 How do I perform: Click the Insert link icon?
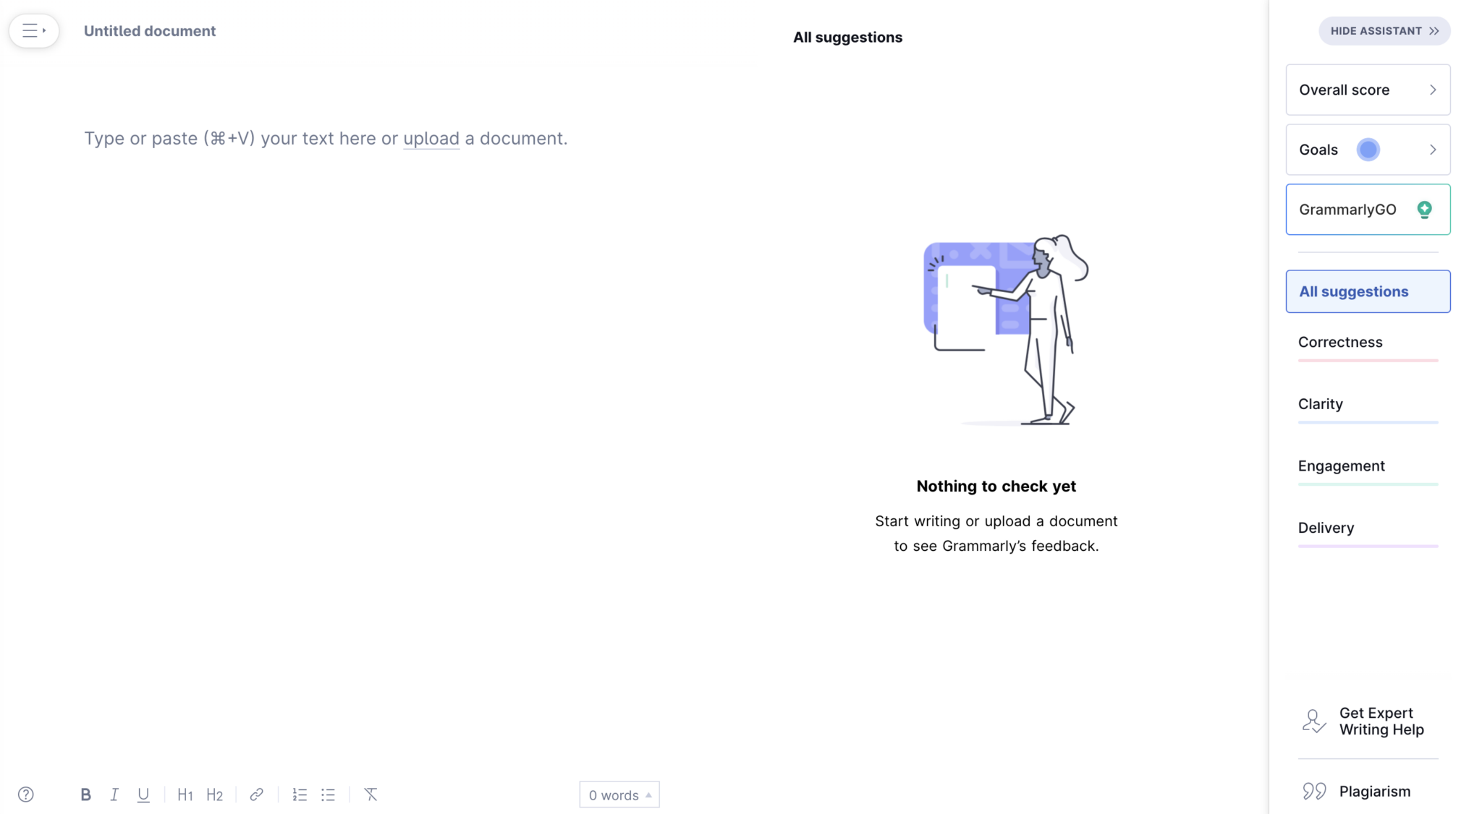(257, 794)
